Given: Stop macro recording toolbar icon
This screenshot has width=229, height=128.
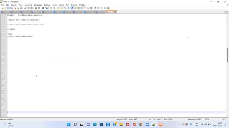Looking at the screenshot, I should tap(98, 8).
